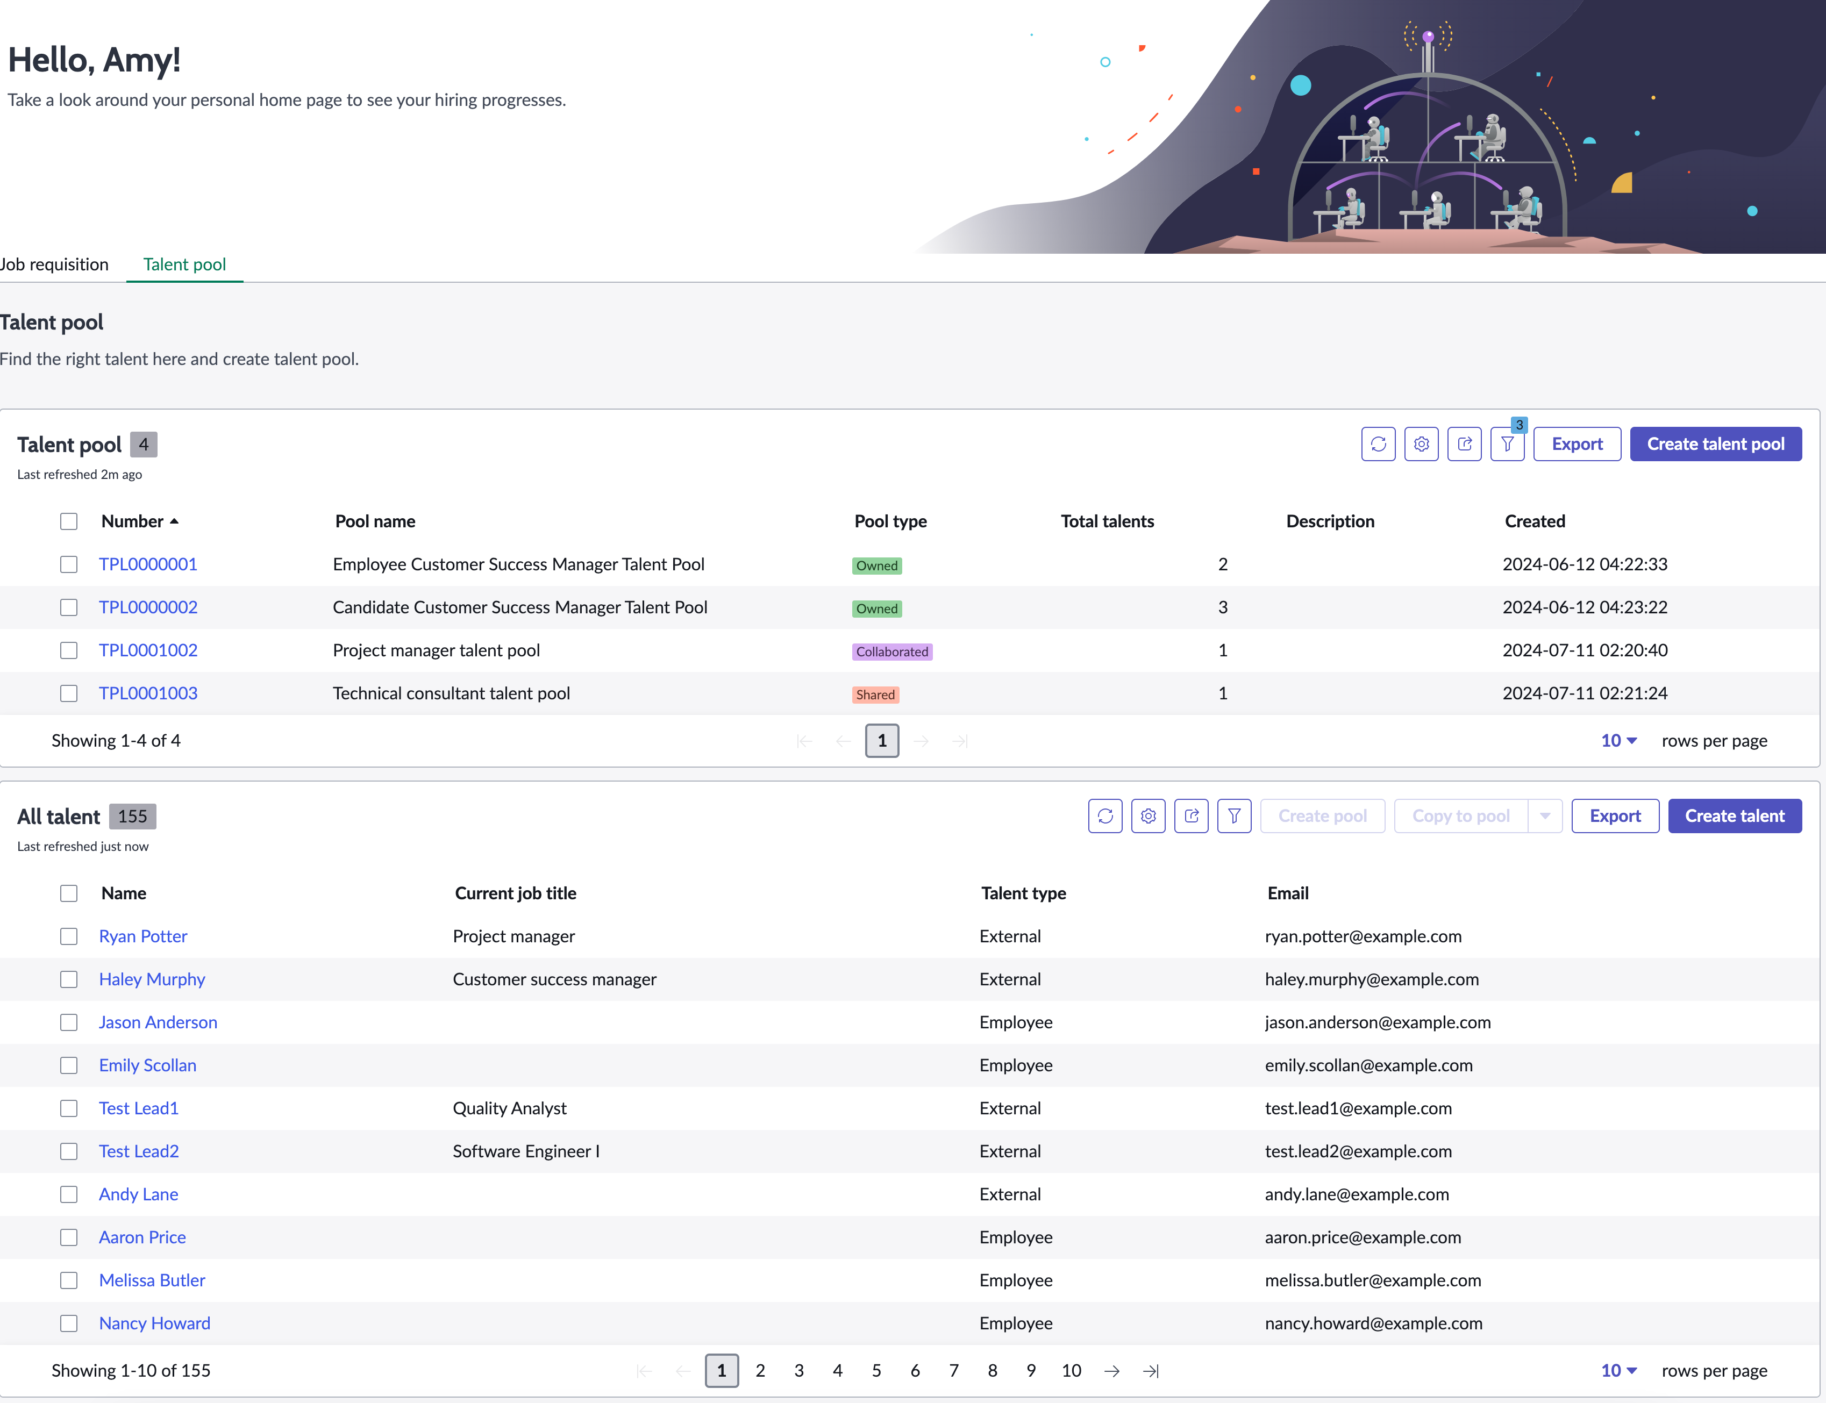Click Create talent pool button
Image resolution: width=1826 pixels, height=1403 pixels.
[1716, 444]
